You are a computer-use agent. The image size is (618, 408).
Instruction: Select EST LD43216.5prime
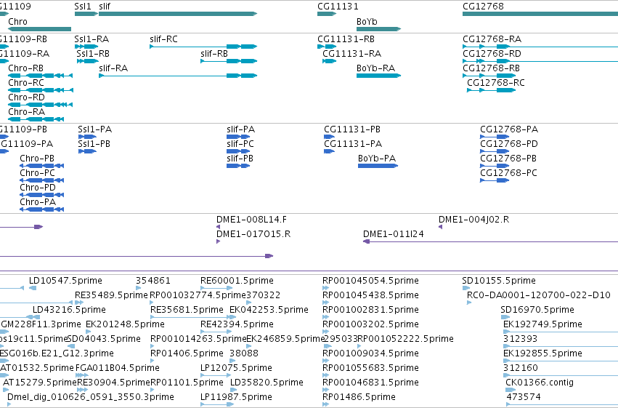point(70,310)
